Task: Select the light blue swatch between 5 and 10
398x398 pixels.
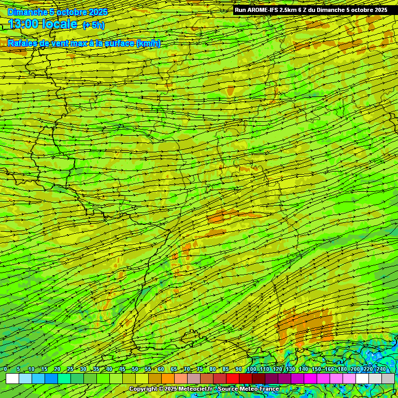Action: (x=25, y=379)
